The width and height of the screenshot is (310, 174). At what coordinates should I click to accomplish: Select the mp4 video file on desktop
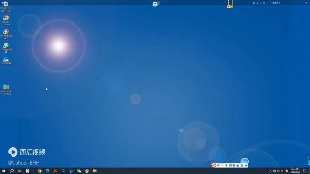coord(6,6)
